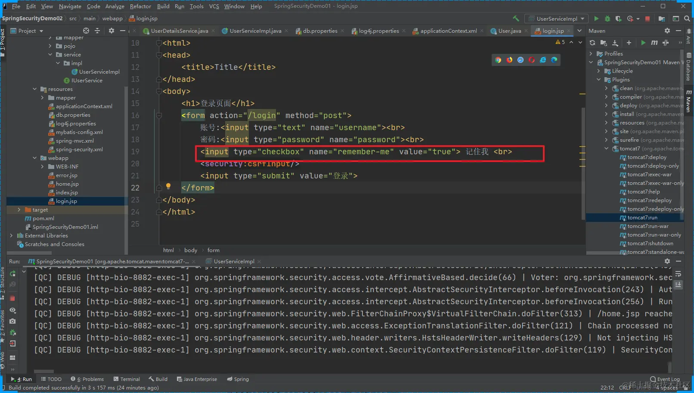Open the UserServiceImpl run configuration dropdown
694x393 pixels.
coord(556,19)
